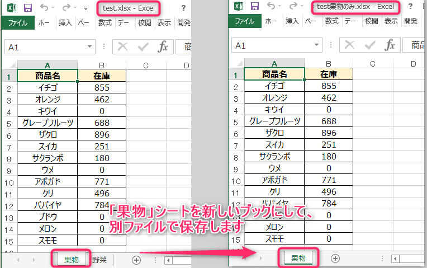
Task: Click Redo arrow in right Excel window
Action: (x=293, y=6)
